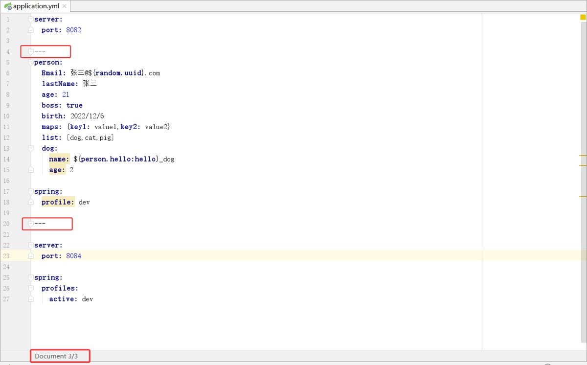Click the third warning stripe marker in scrollbar

click(x=583, y=196)
